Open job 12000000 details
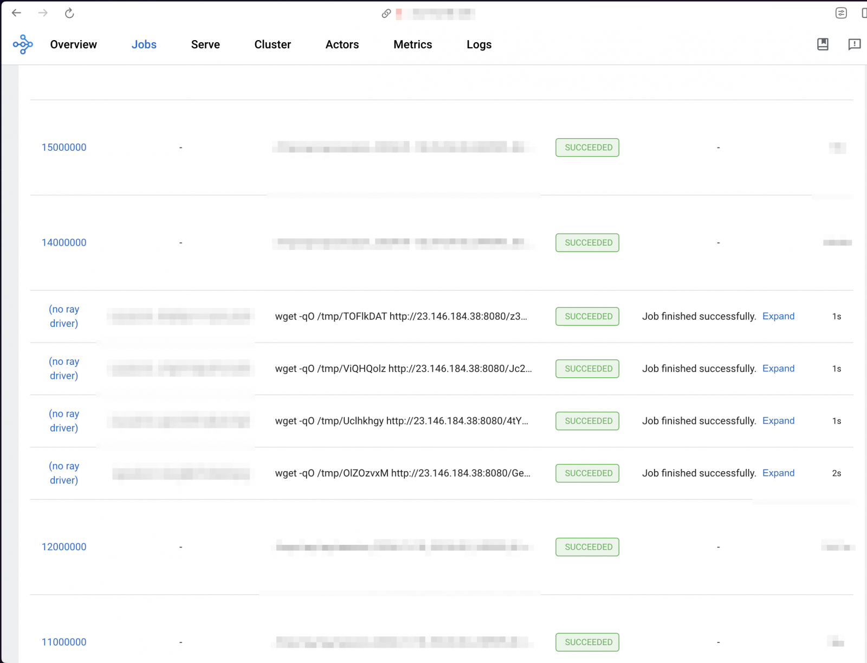The image size is (867, 663). coord(64,546)
